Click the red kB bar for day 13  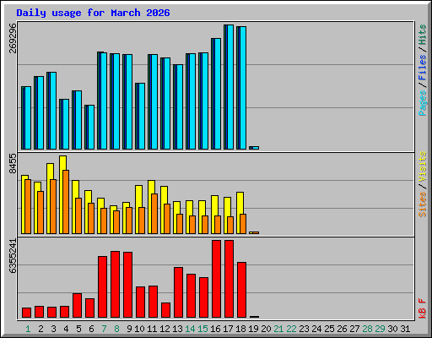(178, 292)
